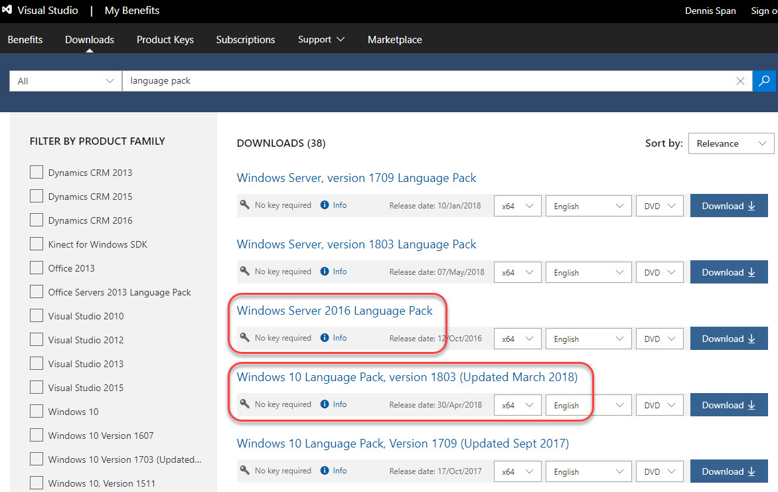The width and height of the screenshot is (778, 492).
Task: Download Windows Server 1803 Language Pack
Action: click(x=729, y=272)
